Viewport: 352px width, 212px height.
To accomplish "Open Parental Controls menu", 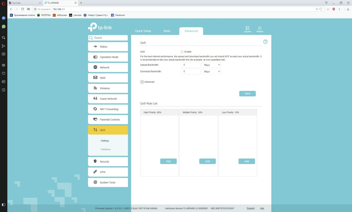I will 108,120.
